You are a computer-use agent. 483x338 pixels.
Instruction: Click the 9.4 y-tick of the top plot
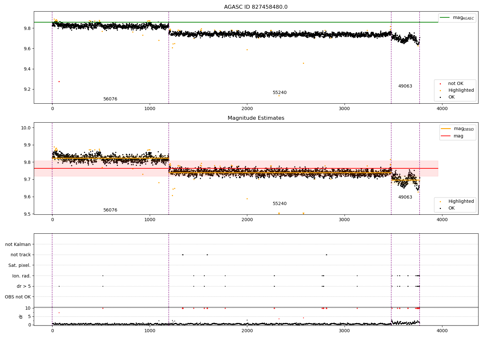(27, 69)
